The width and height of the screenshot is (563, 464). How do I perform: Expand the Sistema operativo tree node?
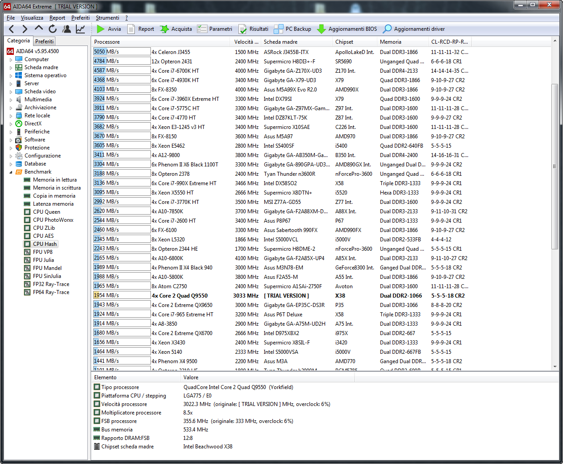pyautogui.click(x=11, y=76)
